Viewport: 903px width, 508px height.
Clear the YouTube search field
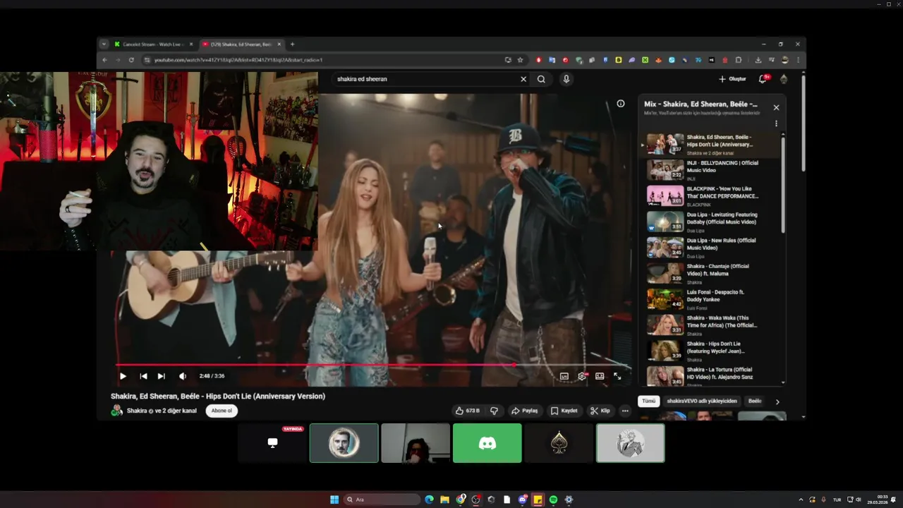point(523,79)
